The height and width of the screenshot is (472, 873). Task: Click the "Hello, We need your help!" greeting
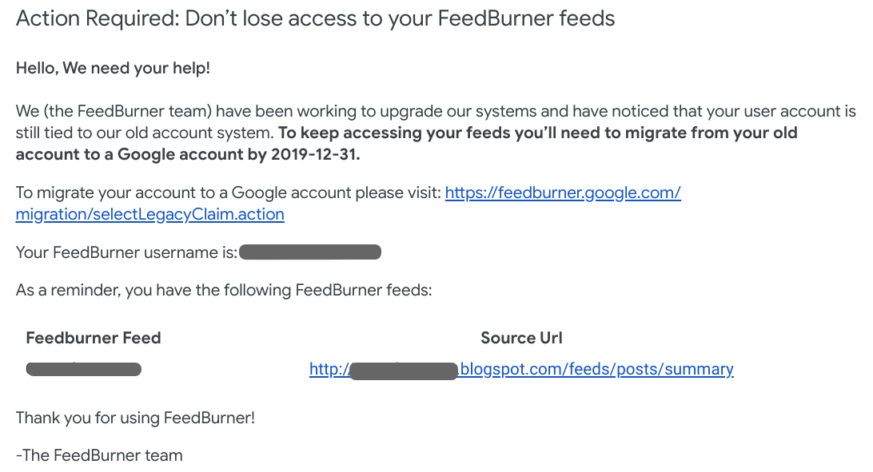coord(113,68)
